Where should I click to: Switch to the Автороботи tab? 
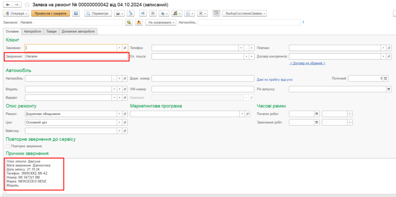point(32,32)
